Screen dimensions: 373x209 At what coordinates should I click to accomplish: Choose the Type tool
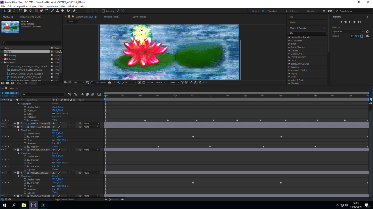point(46,11)
